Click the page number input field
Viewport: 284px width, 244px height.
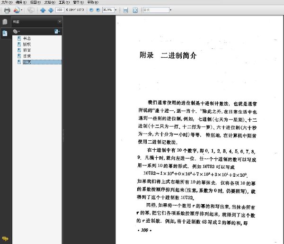coord(60,10)
